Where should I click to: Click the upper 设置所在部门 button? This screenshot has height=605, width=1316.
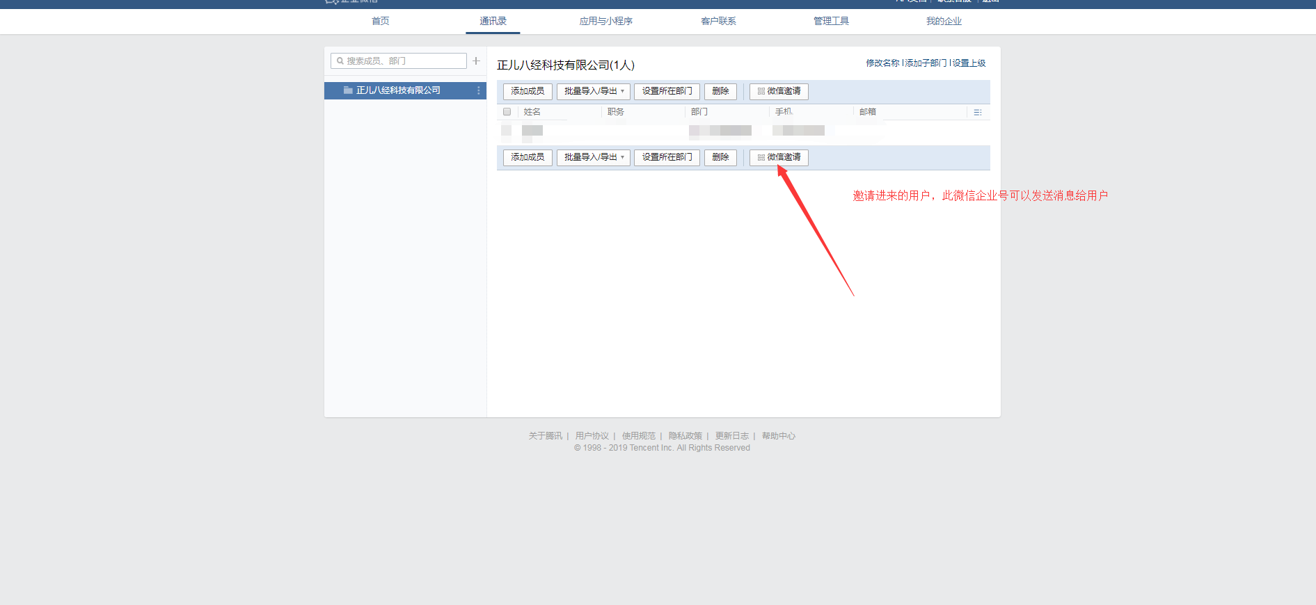(x=667, y=91)
